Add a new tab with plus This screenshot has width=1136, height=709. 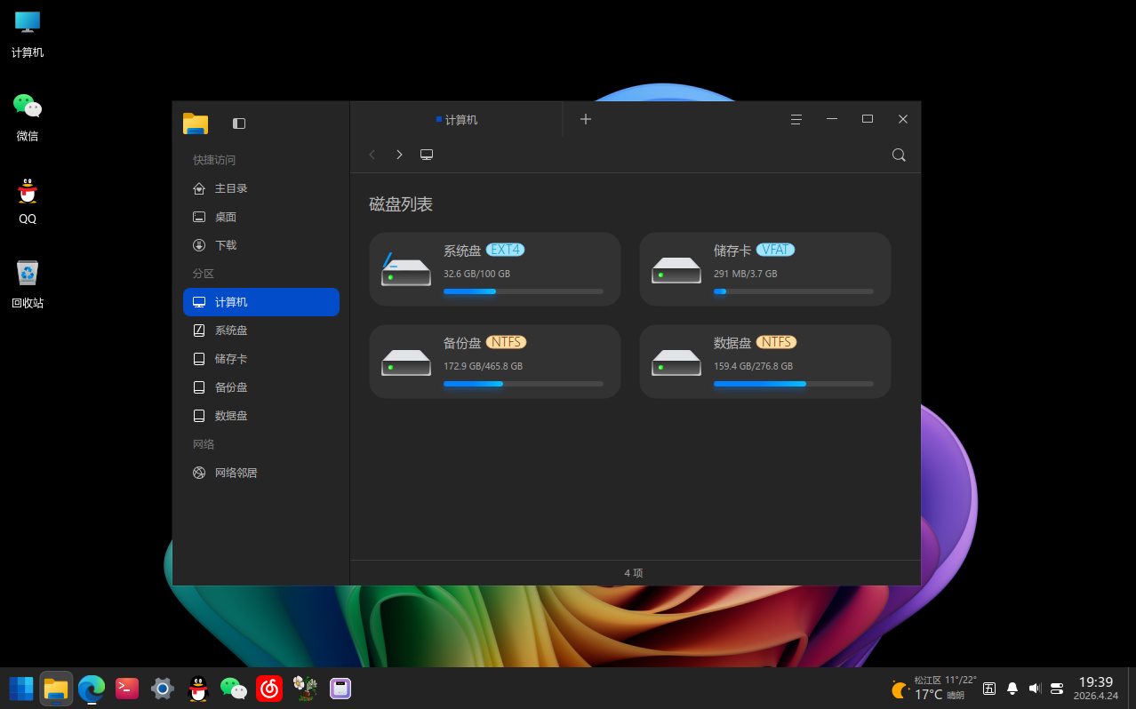[585, 119]
